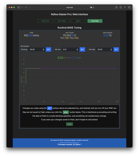Click the Runtime BAKE Tuning heading
139x156 pixels.
(x=69, y=28)
